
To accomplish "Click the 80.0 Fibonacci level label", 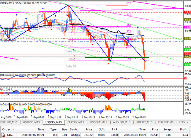I will pos(129,15).
